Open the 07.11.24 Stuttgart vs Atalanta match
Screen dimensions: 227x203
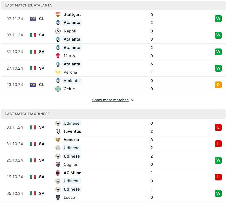(113, 19)
